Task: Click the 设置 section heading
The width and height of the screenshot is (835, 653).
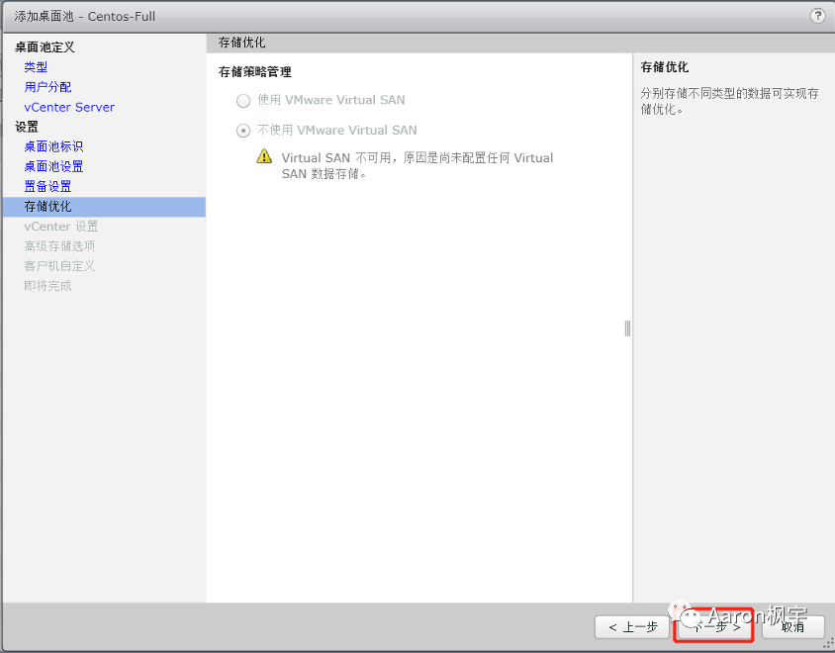Action: coord(27,127)
